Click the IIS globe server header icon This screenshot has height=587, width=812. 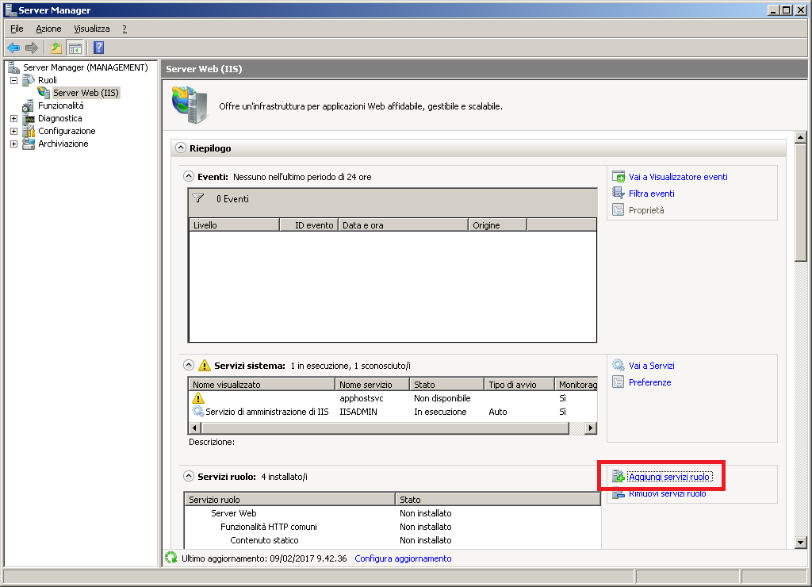[190, 106]
